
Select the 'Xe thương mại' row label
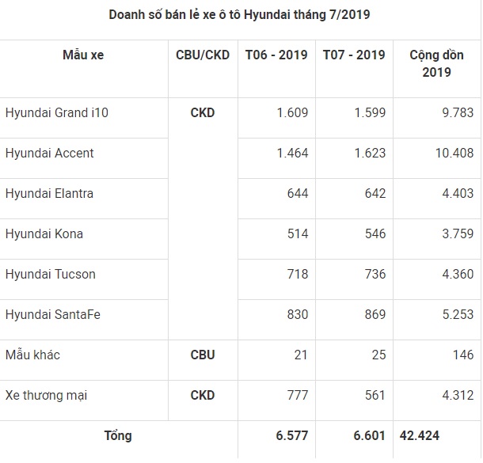point(44,395)
